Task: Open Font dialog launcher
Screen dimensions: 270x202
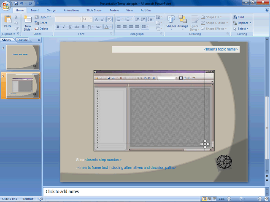Action: click(x=111, y=34)
